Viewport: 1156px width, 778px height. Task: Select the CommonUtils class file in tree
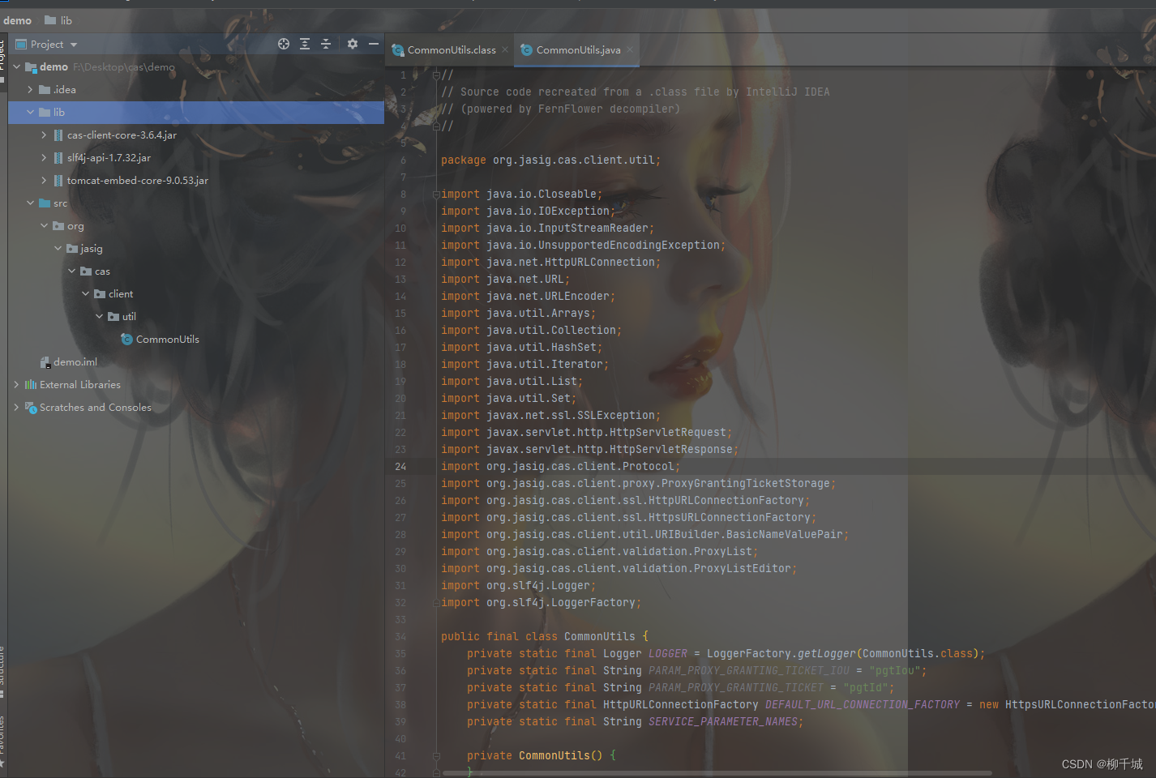coord(168,340)
